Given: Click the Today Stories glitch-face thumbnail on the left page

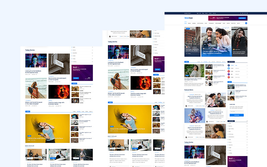Looking at the screenshot, I should click(36, 60).
